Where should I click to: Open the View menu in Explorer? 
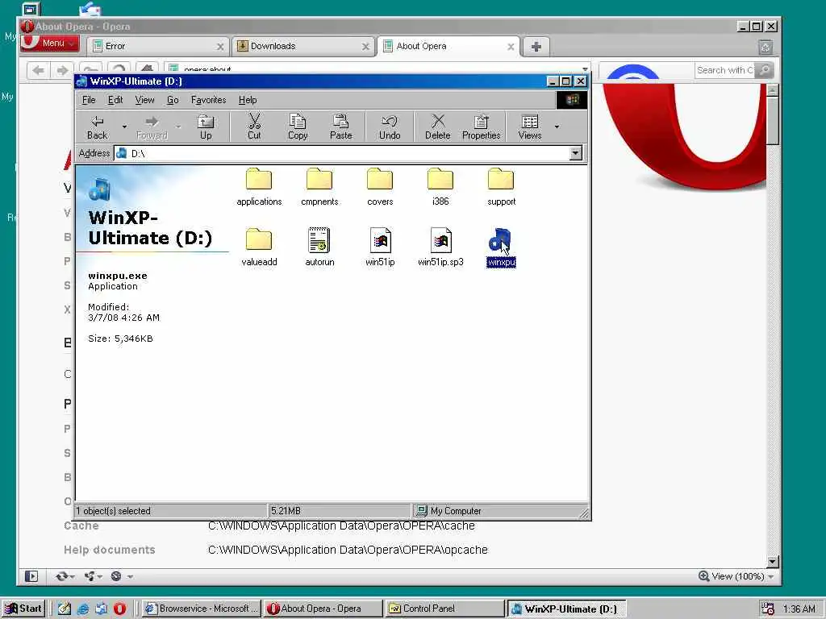pyautogui.click(x=145, y=100)
